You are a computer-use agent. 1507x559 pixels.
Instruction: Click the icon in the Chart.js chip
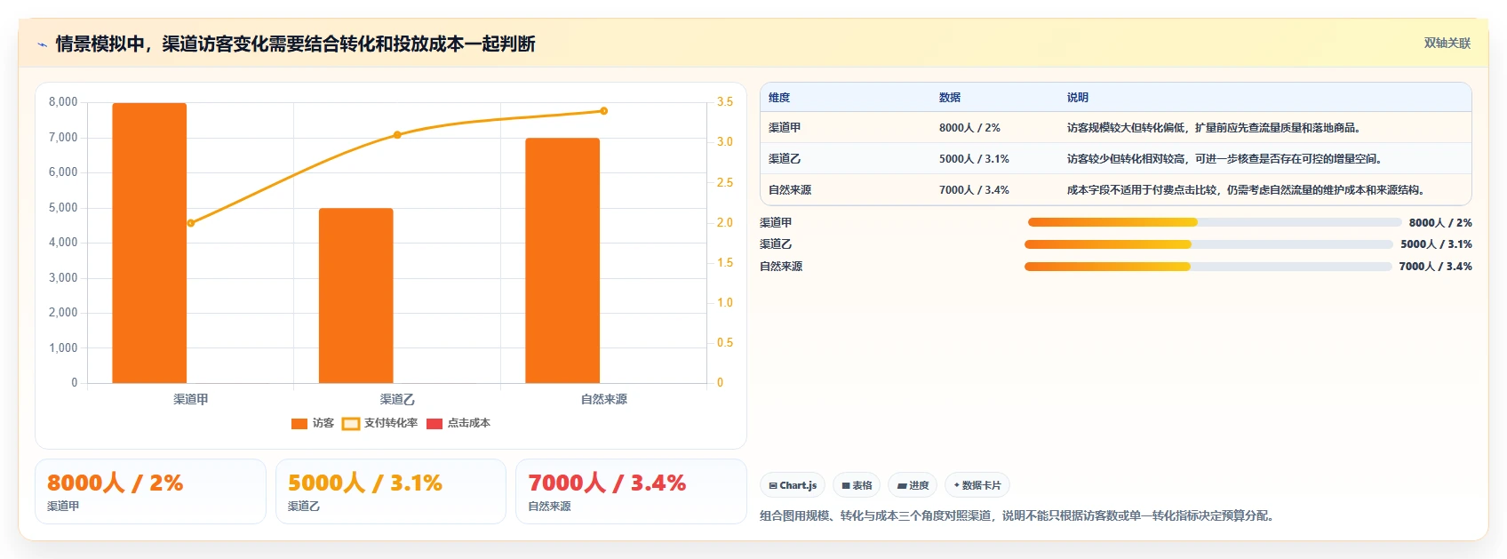pyautogui.click(x=773, y=486)
